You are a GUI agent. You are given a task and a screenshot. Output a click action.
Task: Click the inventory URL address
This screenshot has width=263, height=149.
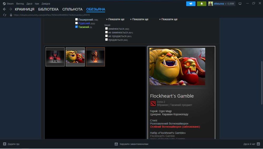pyautogui.click(x=52, y=15)
